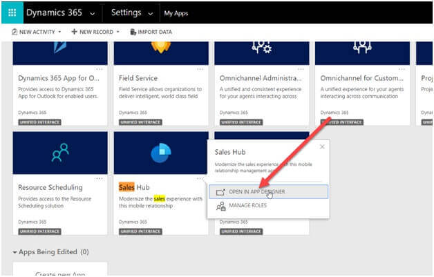Click the Manage Roles people icon

221,206
